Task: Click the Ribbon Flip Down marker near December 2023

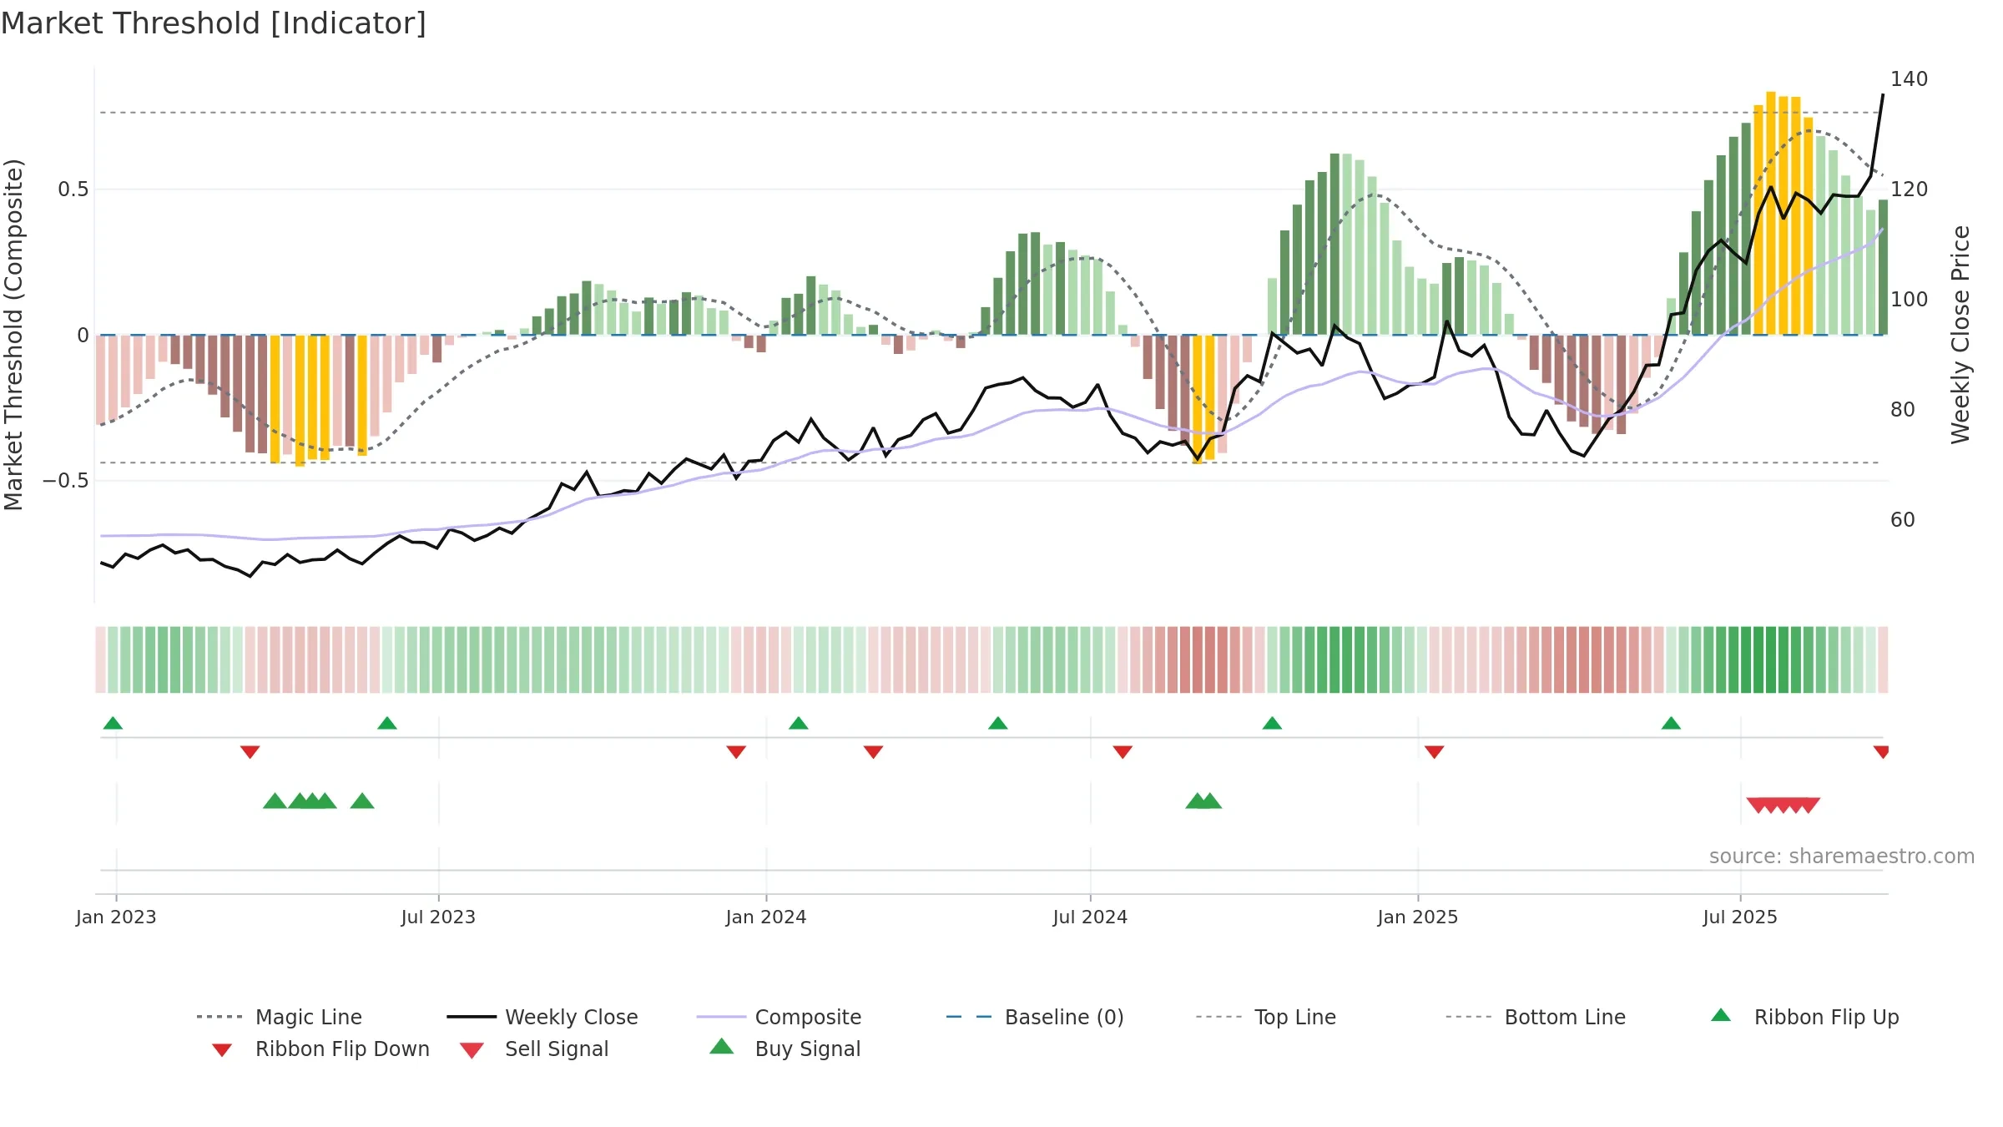Action: coord(736,752)
